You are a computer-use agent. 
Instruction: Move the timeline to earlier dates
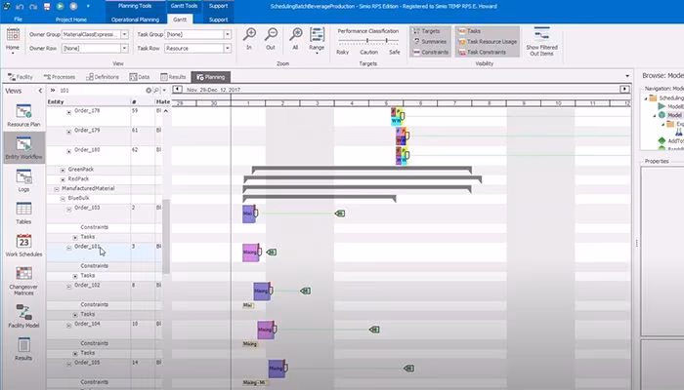(x=177, y=90)
